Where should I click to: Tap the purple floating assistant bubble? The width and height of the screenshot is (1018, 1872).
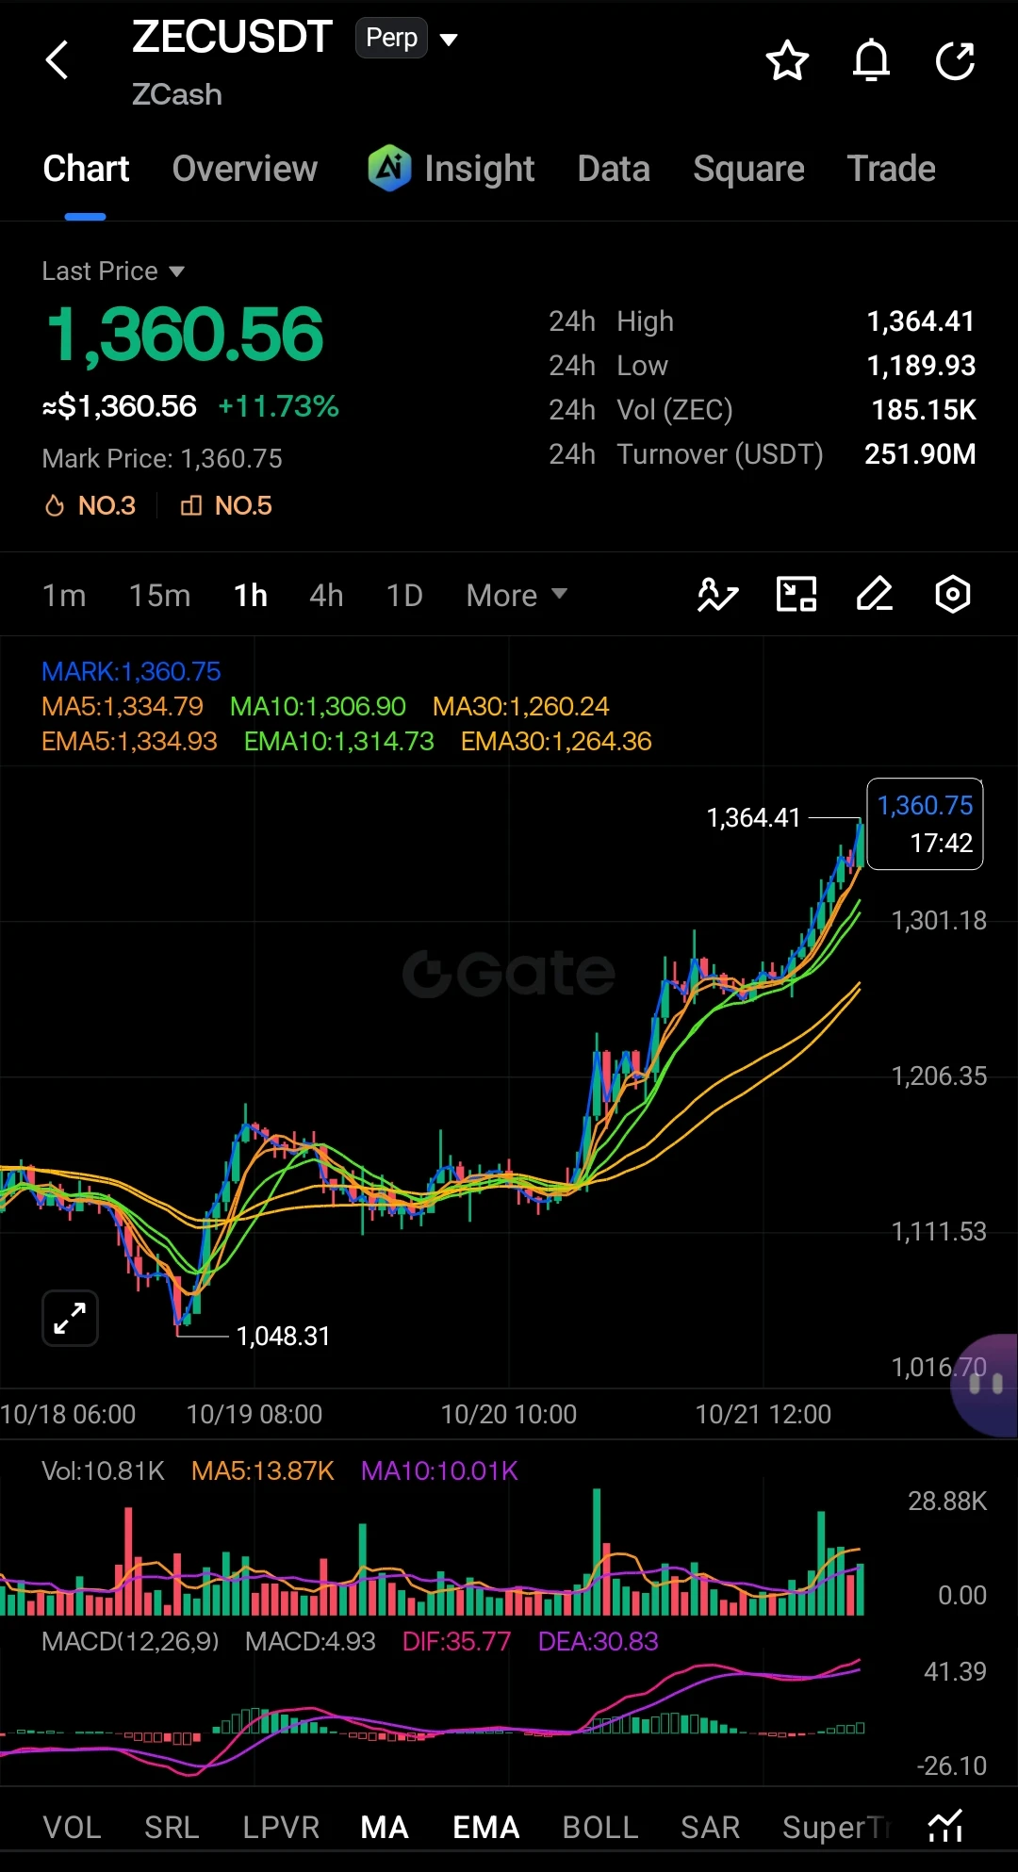pos(985,1385)
